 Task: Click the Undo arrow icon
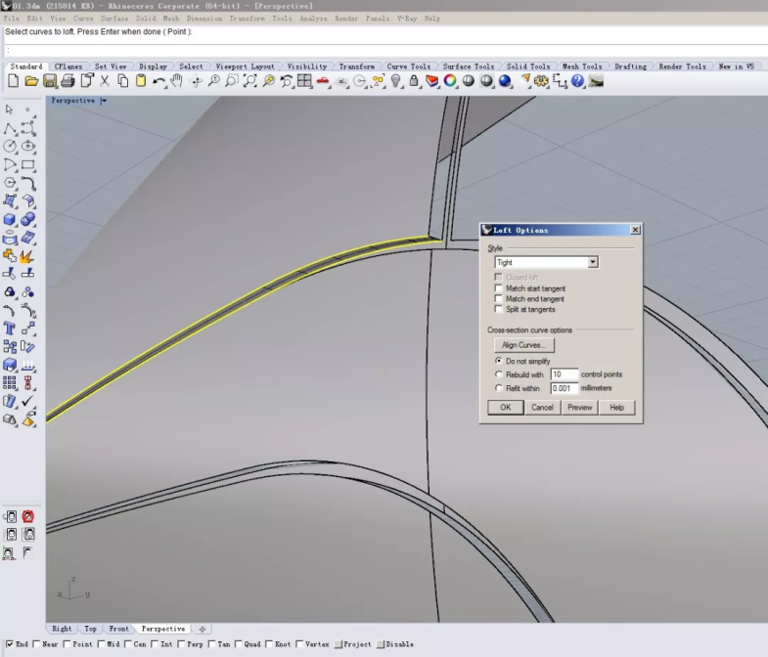(158, 81)
